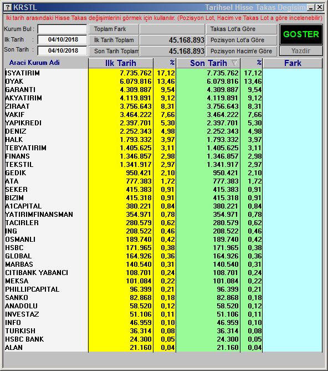Click Son Tarih value 6.079.816
This screenshot has height=371, width=328.
[223, 82]
